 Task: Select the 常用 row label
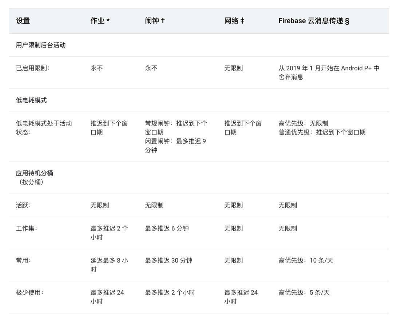coord(23,260)
